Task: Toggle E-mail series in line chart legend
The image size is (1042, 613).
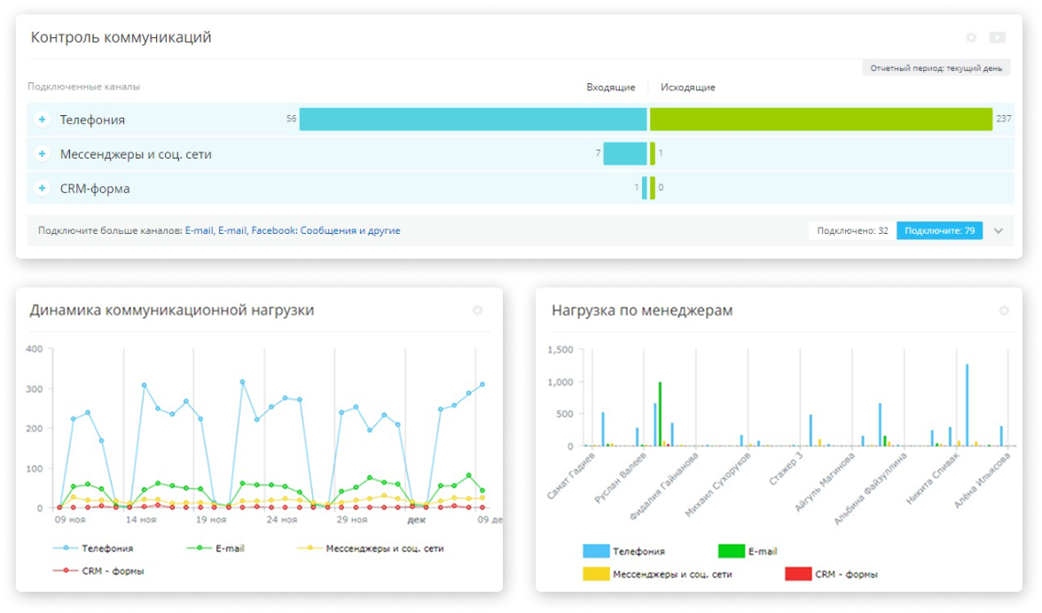Action: 215,548
